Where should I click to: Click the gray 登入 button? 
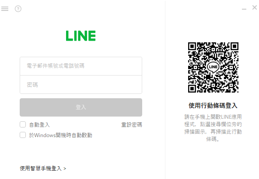pos(81,107)
